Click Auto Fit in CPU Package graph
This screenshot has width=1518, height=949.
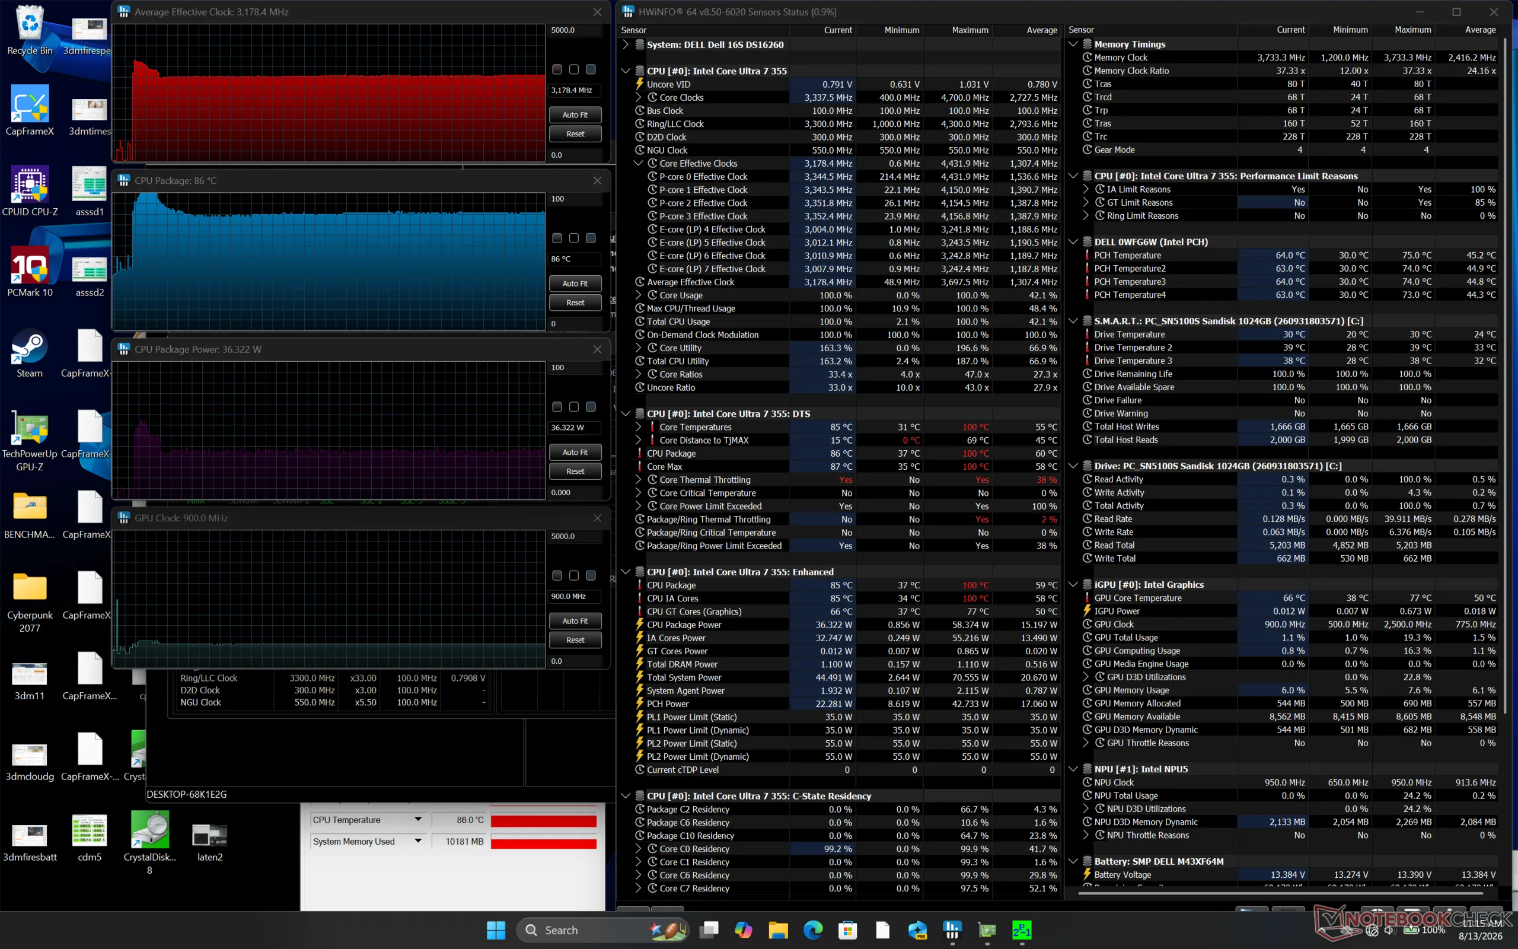[575, 284]
